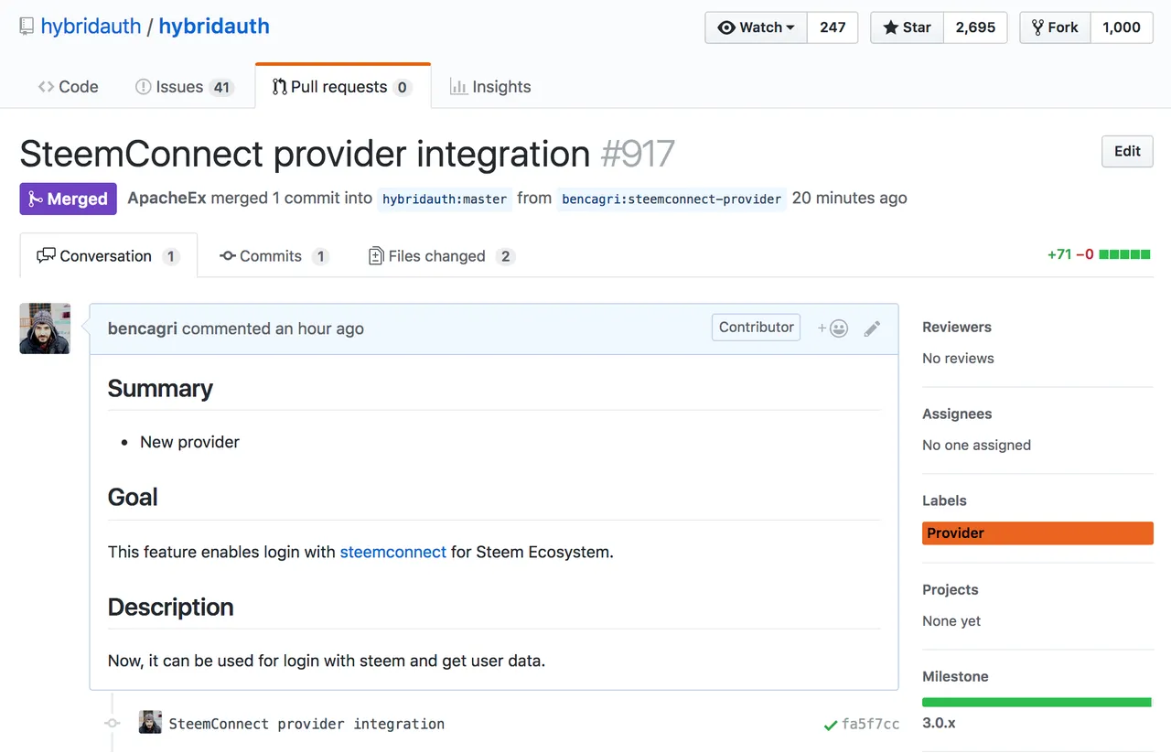This screenshot has width=1171, height=753.
Task: Click the bencagri author name in comment header
Action: 143,328
